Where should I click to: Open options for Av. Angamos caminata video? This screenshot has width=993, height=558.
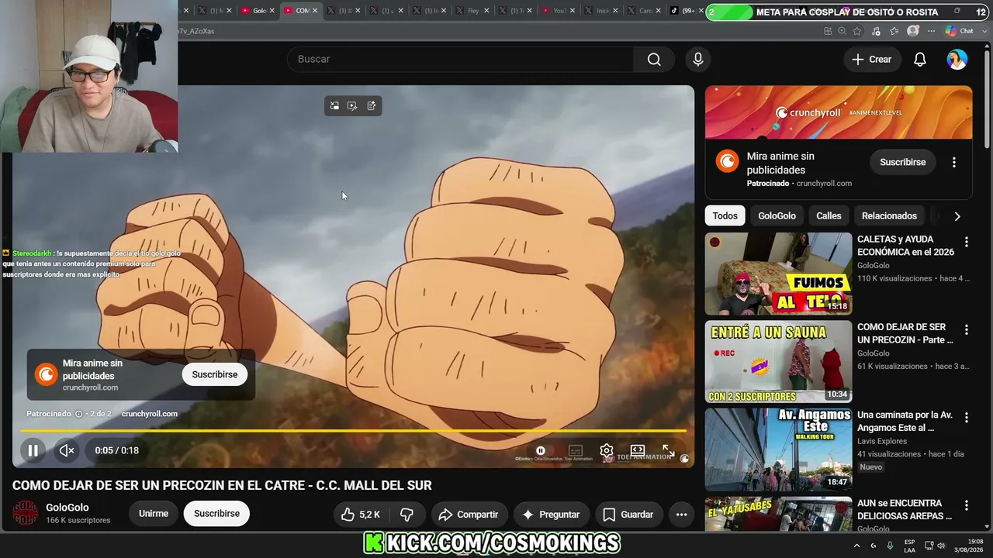tap(967, 418)
